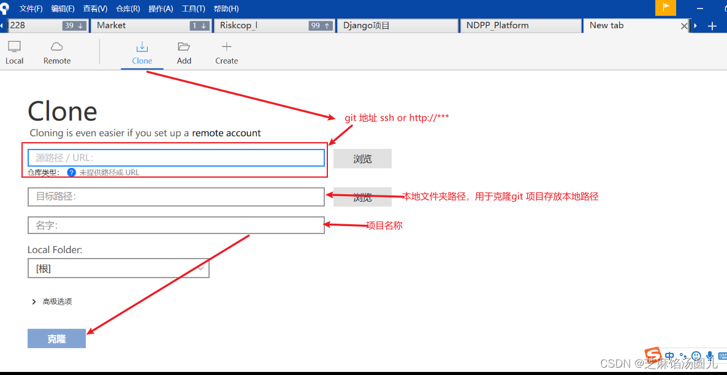727x375 pixels.
Task: Open the 仓库 menu
Action: pos(127,8)
